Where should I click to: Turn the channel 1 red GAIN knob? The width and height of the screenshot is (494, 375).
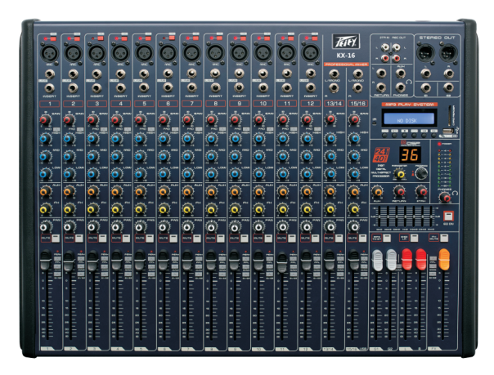coord(45,119)
